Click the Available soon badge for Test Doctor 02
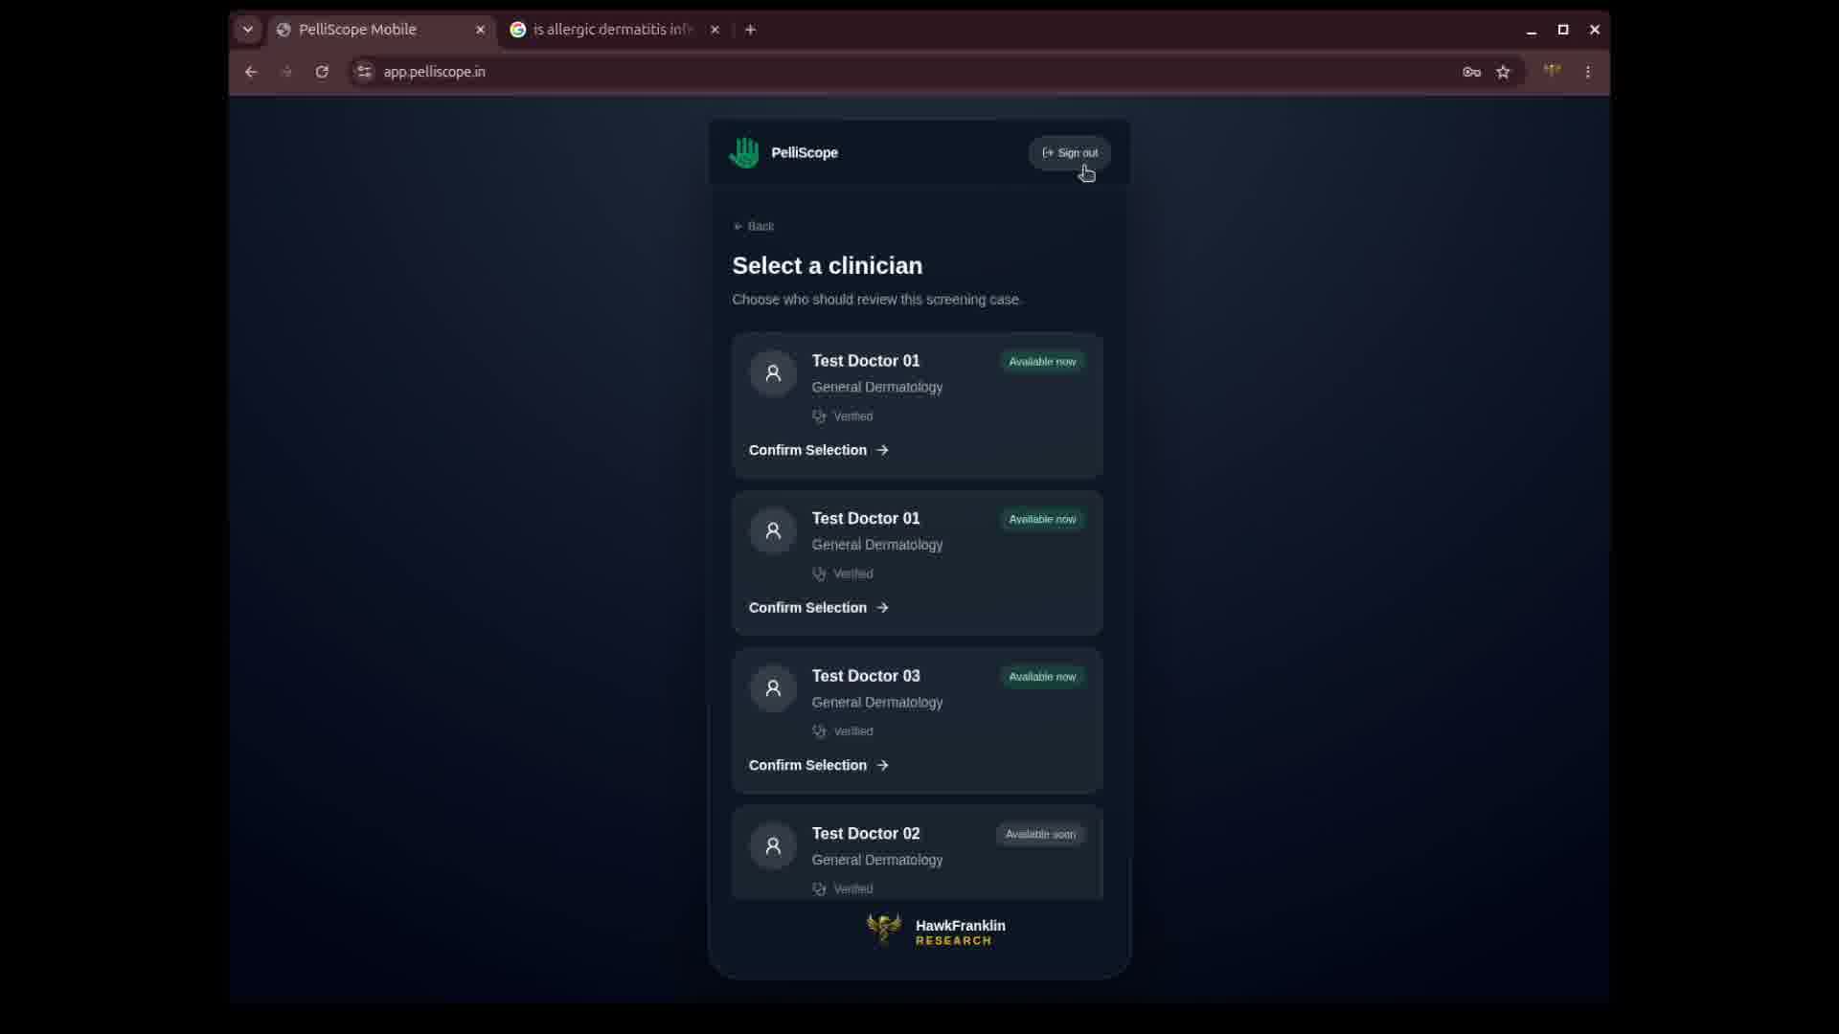 (x=1040, y=835)
